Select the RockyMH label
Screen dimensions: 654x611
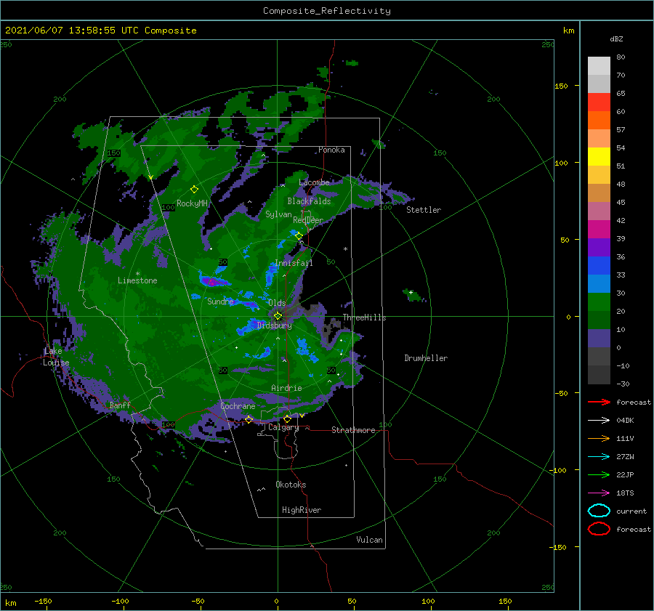pyautogui.click(x=192, y=203)
